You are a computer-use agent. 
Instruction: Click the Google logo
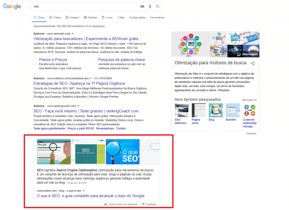click(12, 7)
